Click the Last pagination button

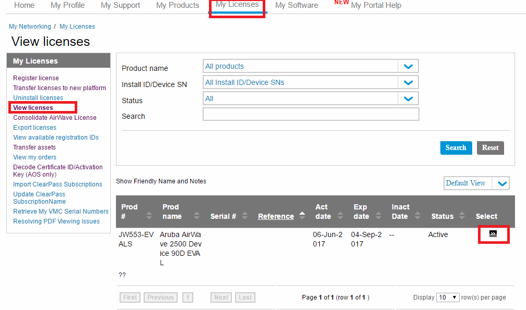tap(245, 297)
